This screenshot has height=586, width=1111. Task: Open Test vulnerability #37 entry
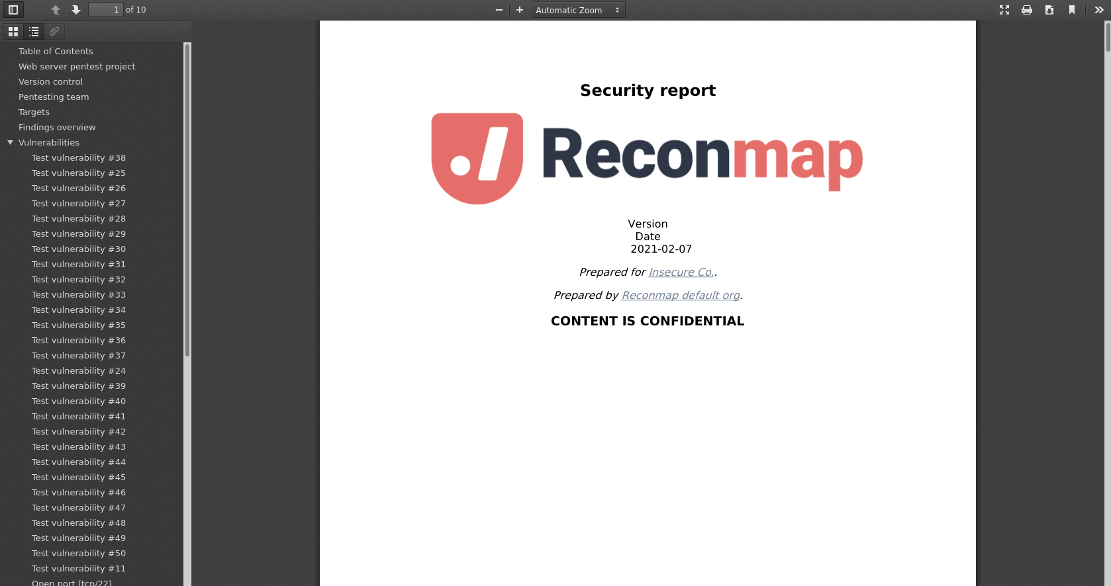click(x=79, y=355)
